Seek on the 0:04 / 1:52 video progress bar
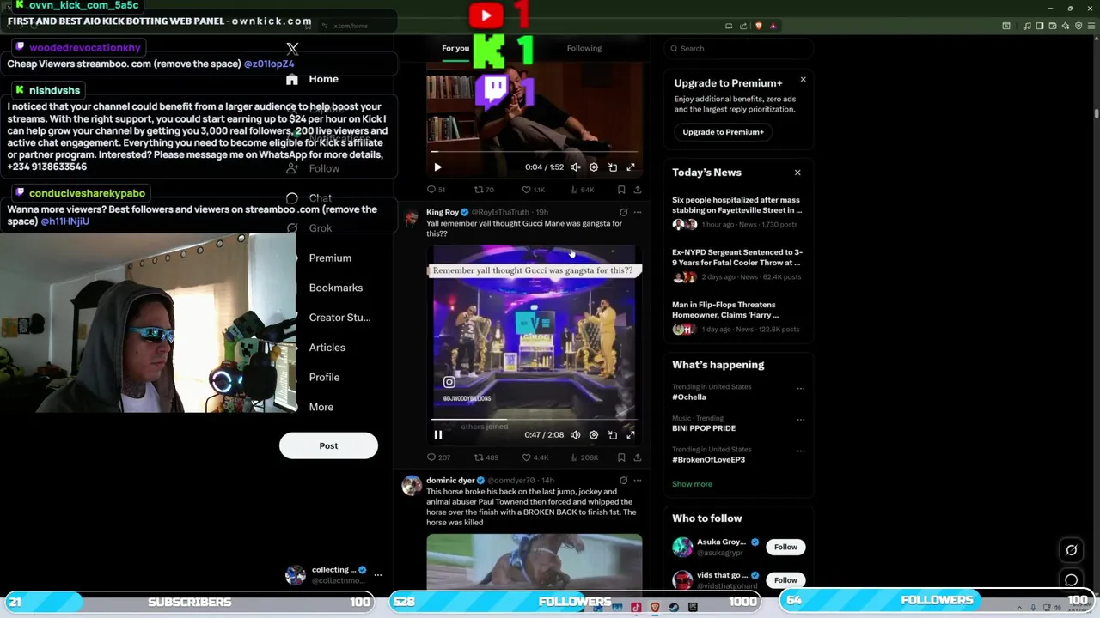The image size is (1100, 618). (x=535, y=153)
